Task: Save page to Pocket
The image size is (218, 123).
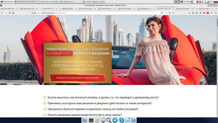Action: tap(170, 13)
